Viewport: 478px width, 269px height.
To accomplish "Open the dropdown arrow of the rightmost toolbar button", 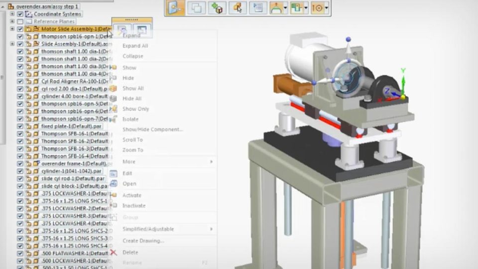I will click(327, 8).
